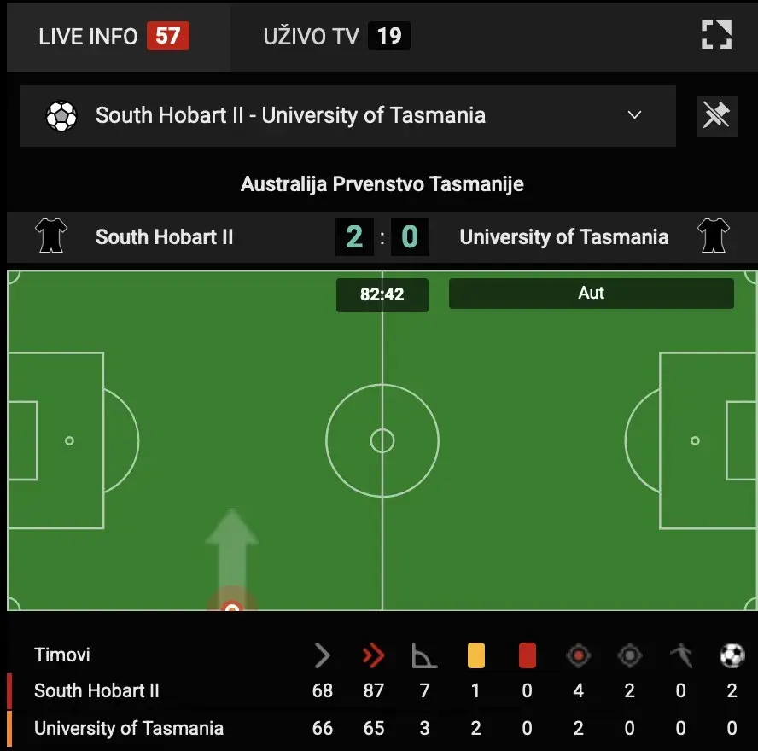Click the 82:42 match clock

coord(382,294)
